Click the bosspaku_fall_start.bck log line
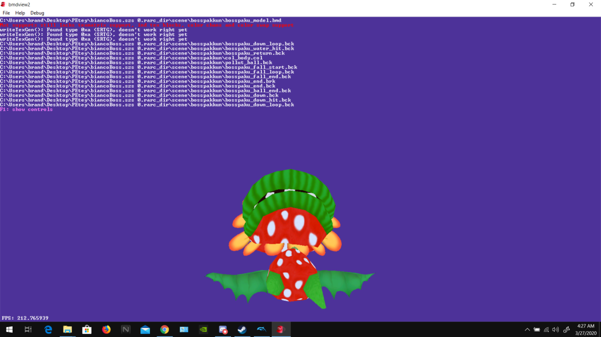 coord(148,67)
